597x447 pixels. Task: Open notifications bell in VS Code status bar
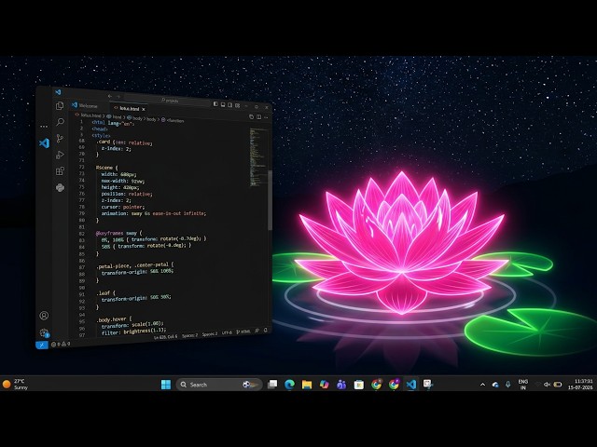pyautogui.click(x=265, y=331)
